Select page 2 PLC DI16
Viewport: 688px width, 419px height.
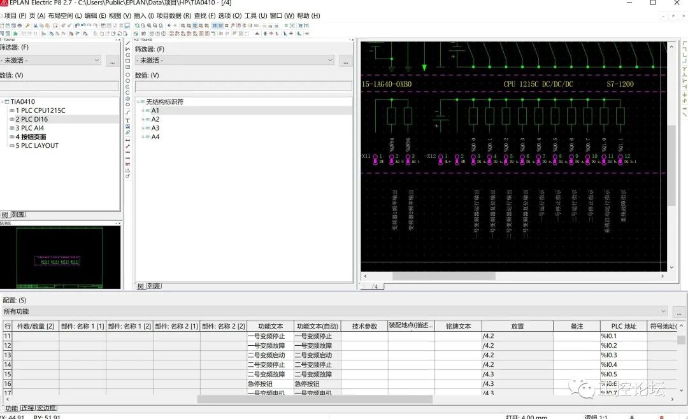pos(32,119)
